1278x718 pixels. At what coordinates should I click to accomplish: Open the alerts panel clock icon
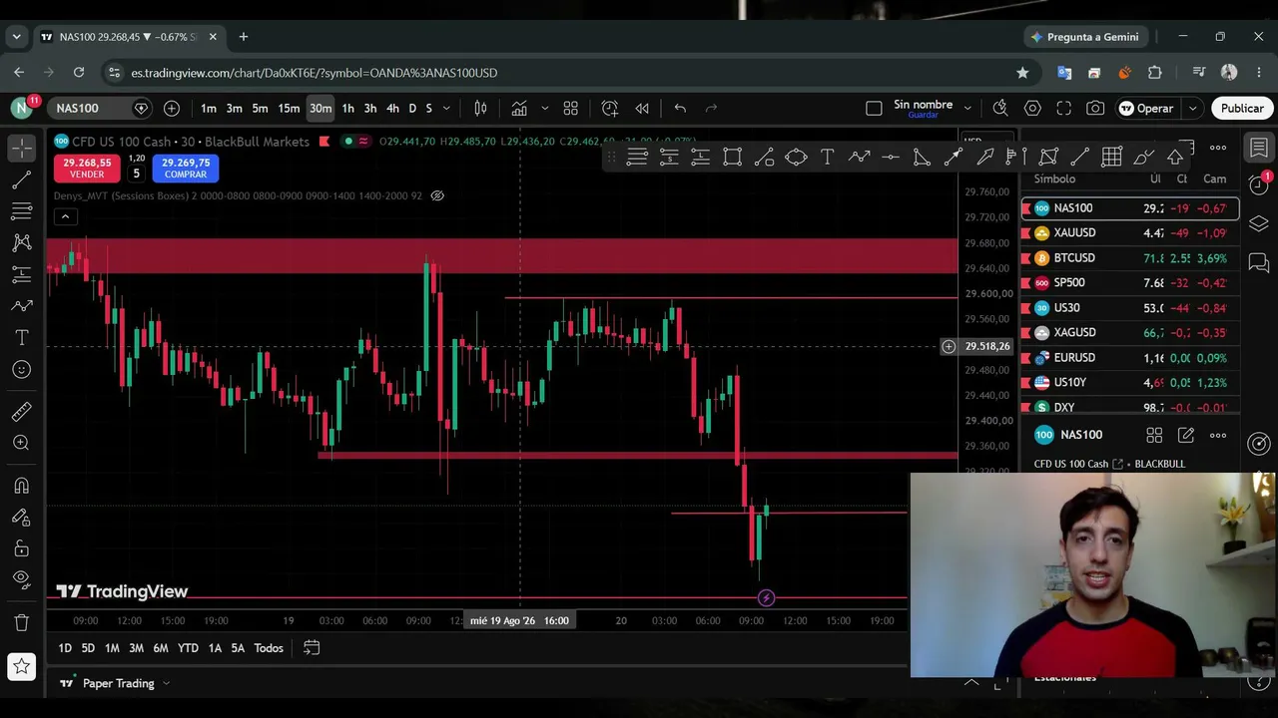tap(1259, 183)
